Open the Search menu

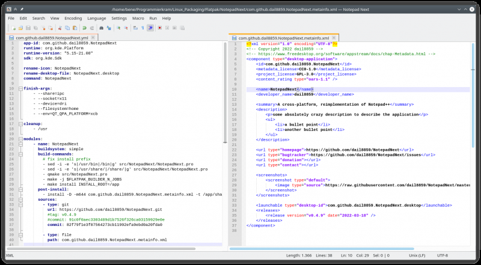pos(38,19)
